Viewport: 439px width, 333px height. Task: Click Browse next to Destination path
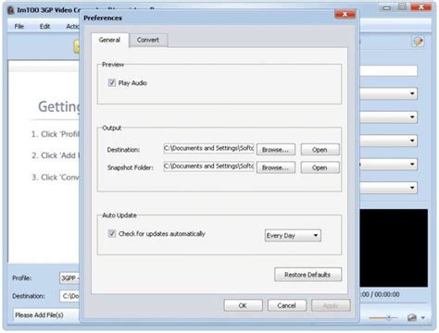click(x=276, y=150)
